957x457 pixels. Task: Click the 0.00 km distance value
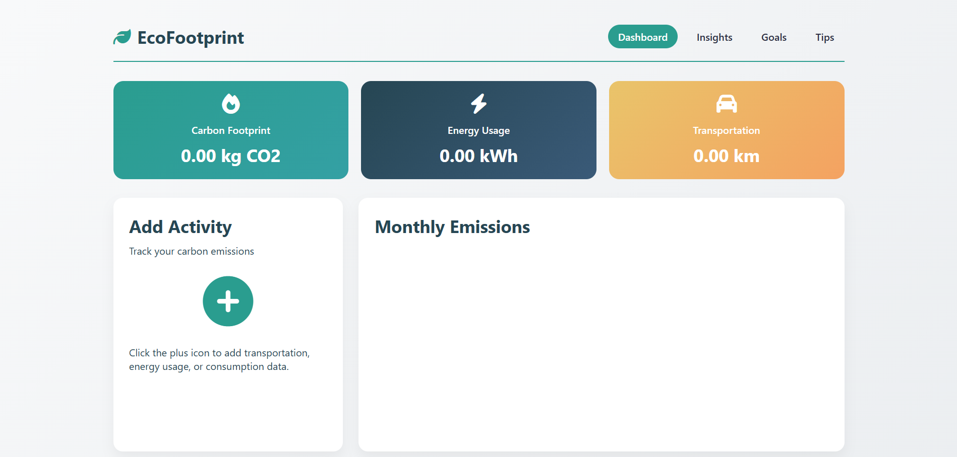(x=726, y=156)
